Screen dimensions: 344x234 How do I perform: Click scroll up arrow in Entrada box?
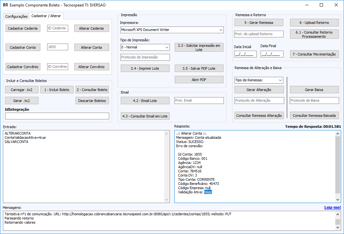[167, 134]
